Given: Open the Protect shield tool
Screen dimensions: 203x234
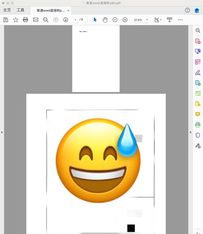Looking at the screenshot, I should pyautogui.click(x=198, y=135).
